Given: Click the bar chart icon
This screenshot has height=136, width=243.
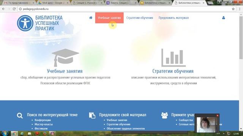Looking at the screenshot, I should [x=174, y=58].
